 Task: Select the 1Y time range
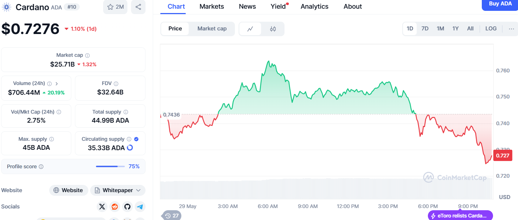[455, 29]
